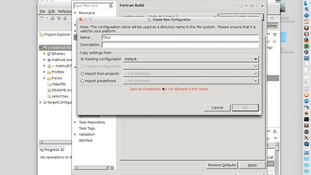This screenshot has width=311, height=175.
Task: Select Import from projects radio button
Action: pos(82,73)
